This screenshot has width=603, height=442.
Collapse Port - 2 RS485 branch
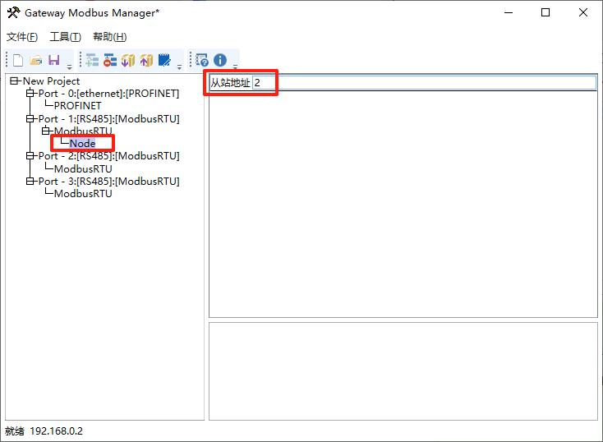click(30, 156)
